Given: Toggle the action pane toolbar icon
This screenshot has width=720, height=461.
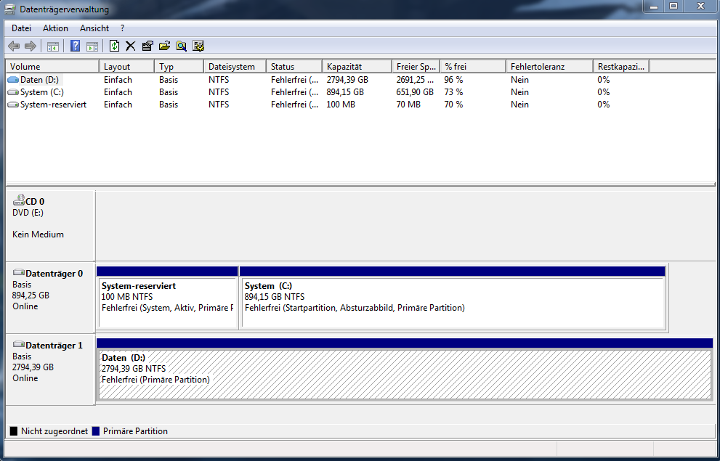Looking at the screenshot, I should 92,46.
